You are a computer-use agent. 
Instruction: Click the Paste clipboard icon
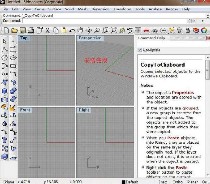pyautogui.click(x=64, y=30)
